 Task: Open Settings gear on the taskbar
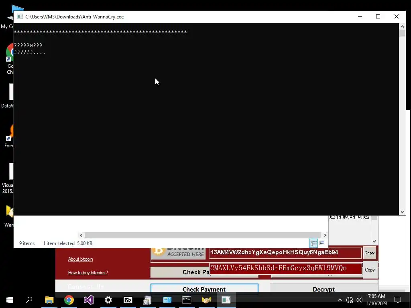point(108,300)
